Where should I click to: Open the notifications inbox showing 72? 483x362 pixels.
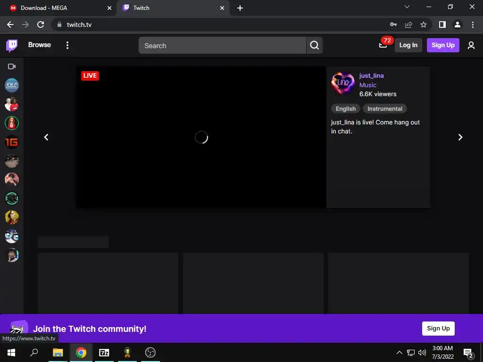tap(383, 45)
